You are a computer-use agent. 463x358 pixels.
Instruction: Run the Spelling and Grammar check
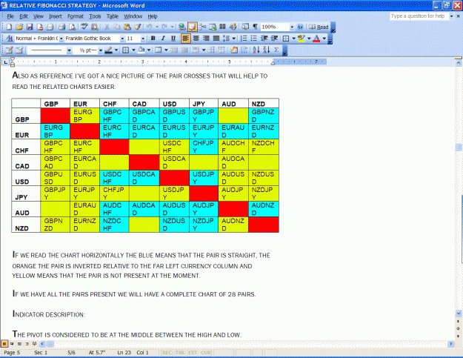tap(84, 27)
